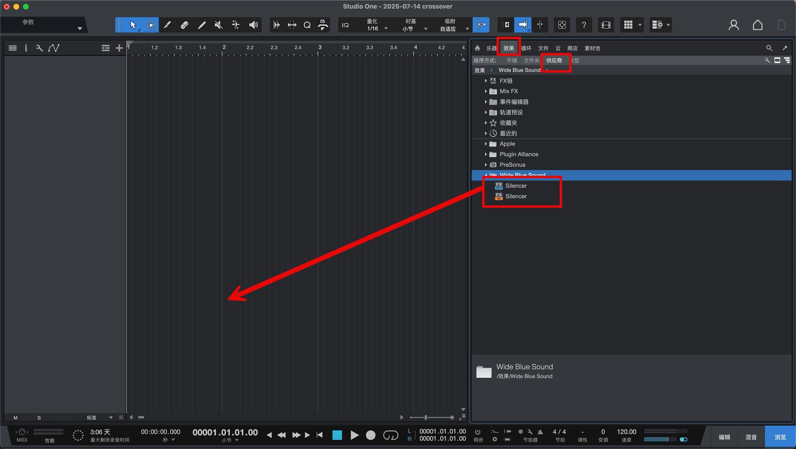
Task: Sort effects by 文件夹
Action: 531,60
